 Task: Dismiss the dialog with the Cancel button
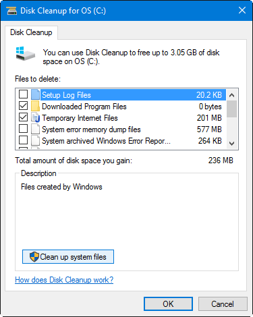click(x=223, y=304)
